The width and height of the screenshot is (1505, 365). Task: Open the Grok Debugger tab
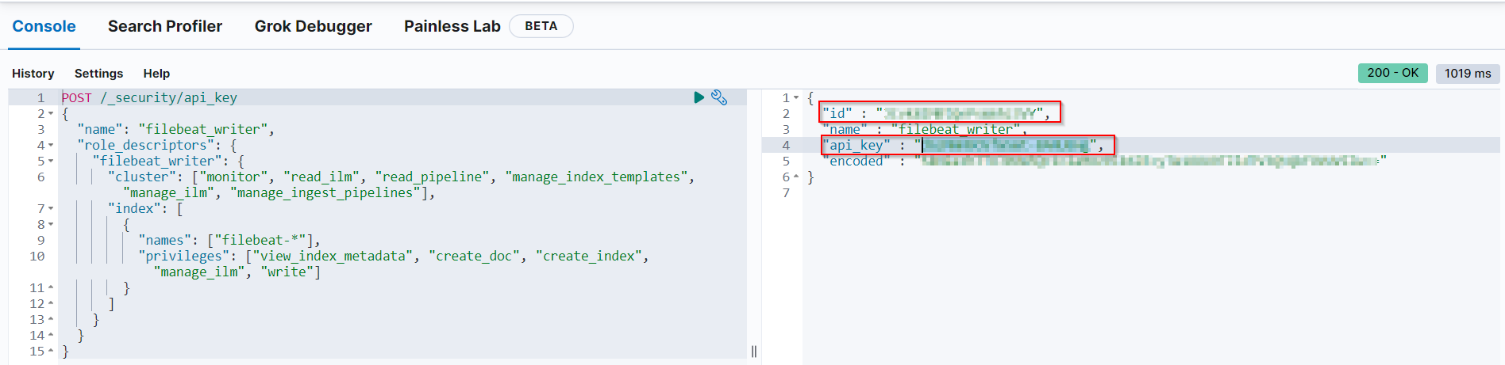(x=314, y=26)
